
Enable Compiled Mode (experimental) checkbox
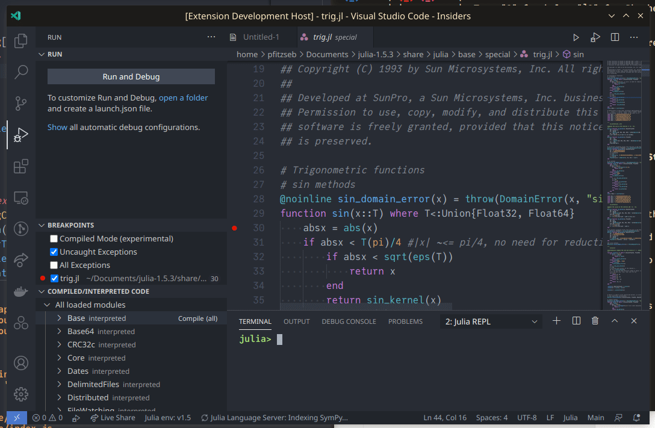pos(54,239)
